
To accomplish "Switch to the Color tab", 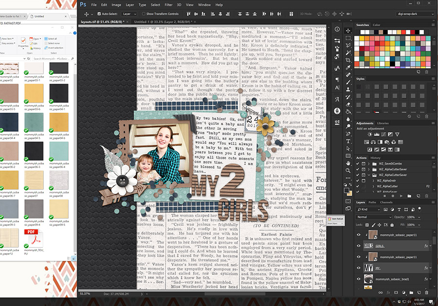I will pyautogui.click(x=376, y=25).
